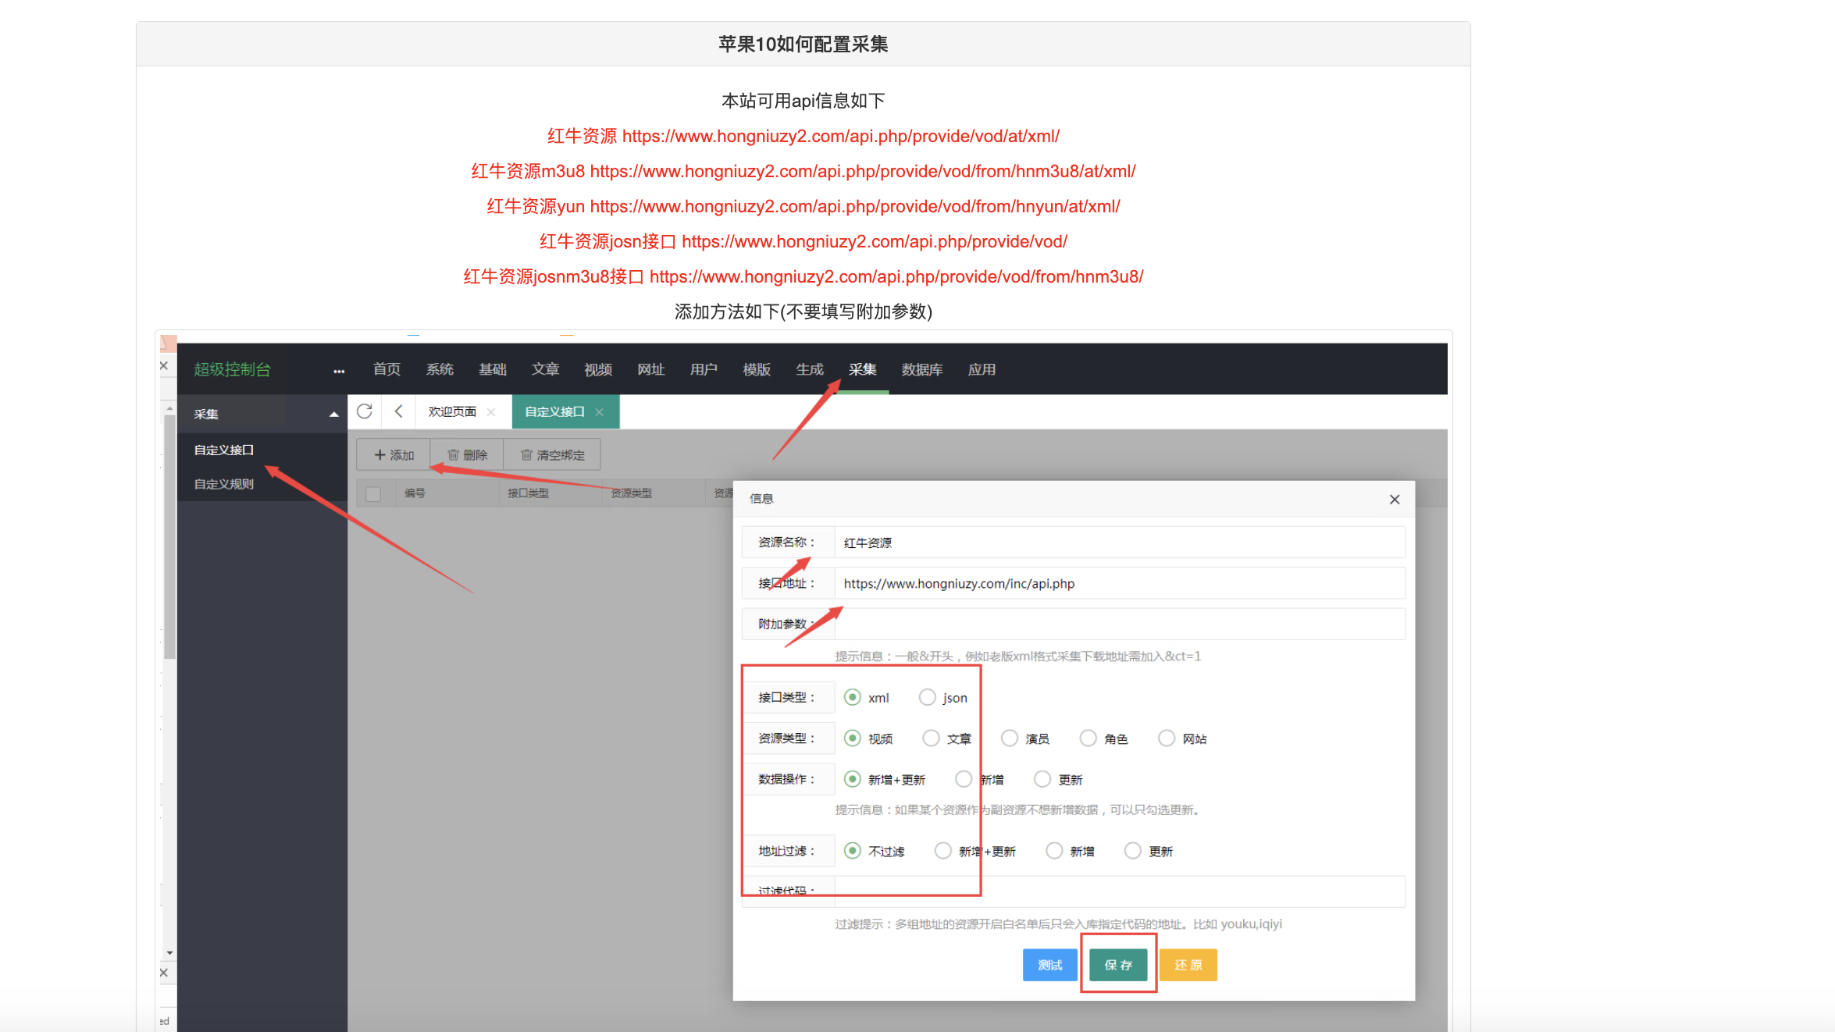The height and width of the screenshot is (1032, 1835).
Task: Select the json interface type radio
Action: click(x=927, y=697)
